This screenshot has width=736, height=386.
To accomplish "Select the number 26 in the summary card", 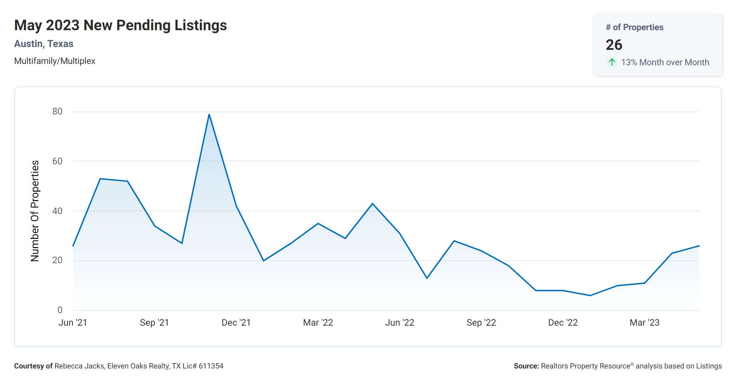I will coord(614,45).
